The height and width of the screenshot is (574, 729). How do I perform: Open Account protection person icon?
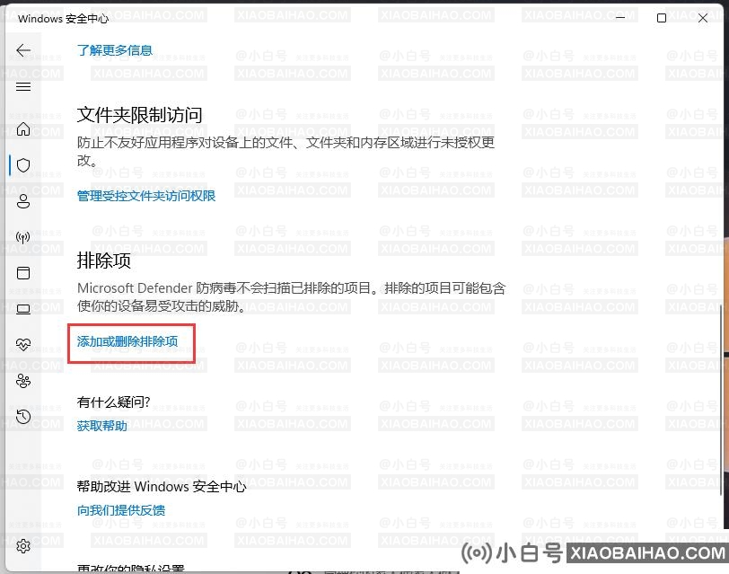coord(23,201)
